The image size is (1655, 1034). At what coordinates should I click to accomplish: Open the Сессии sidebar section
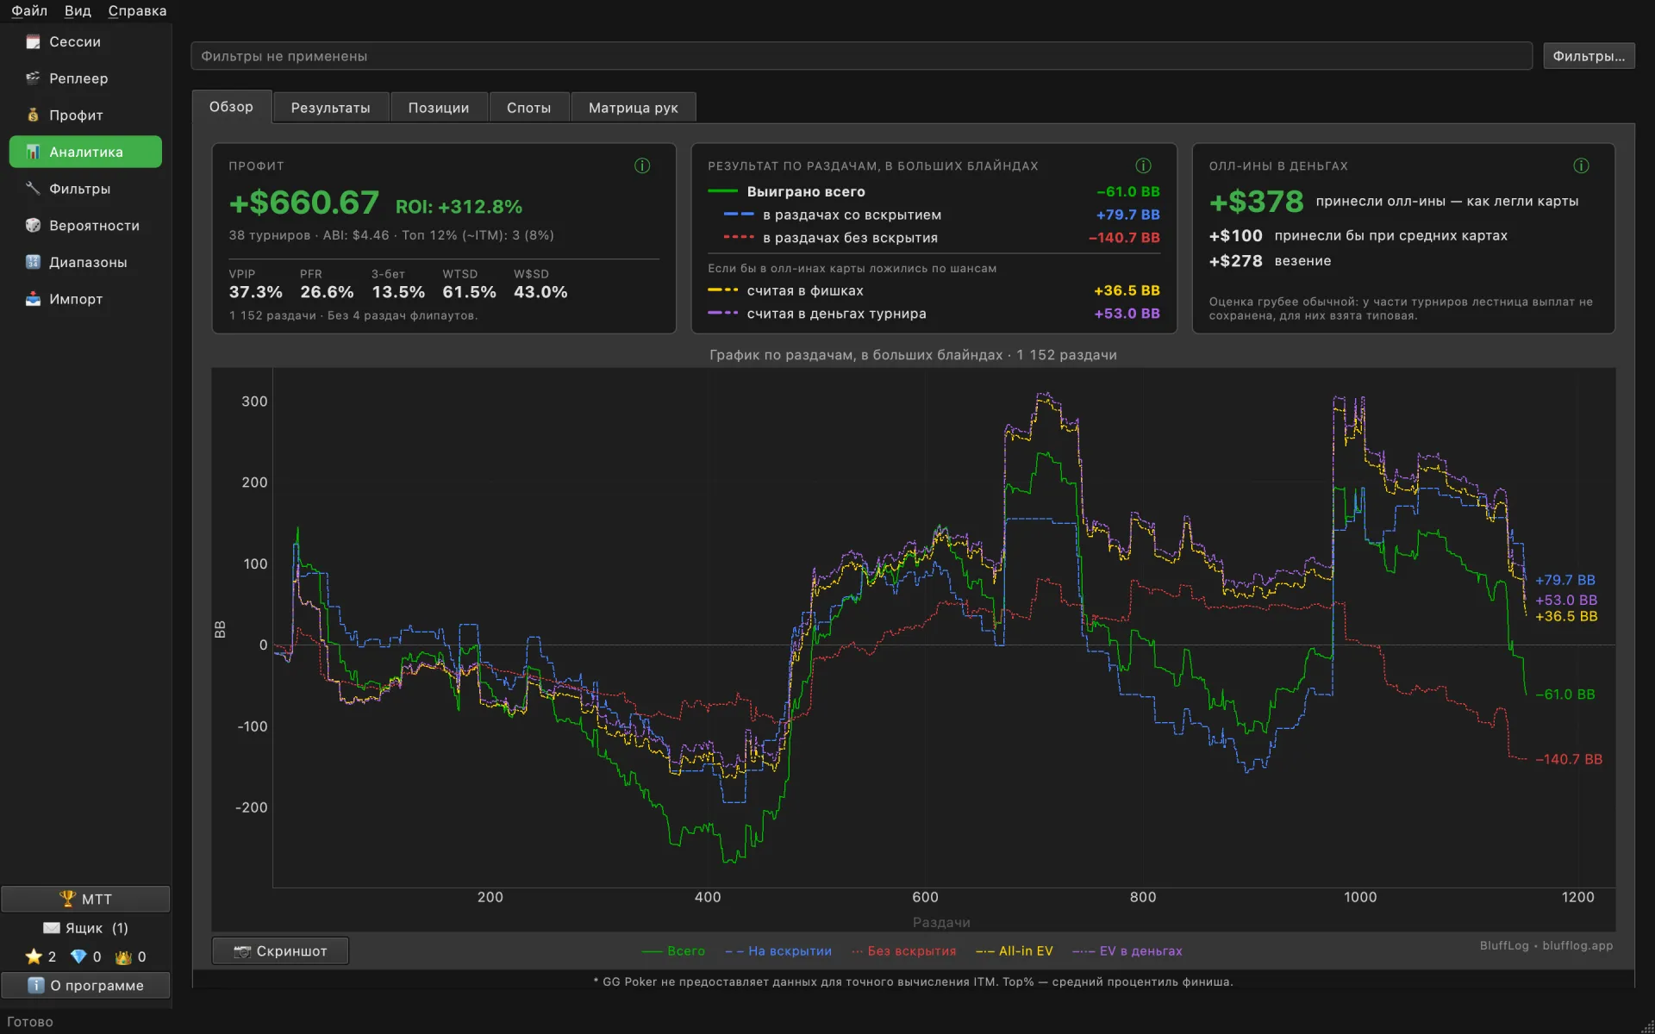(x=85, y=41)
